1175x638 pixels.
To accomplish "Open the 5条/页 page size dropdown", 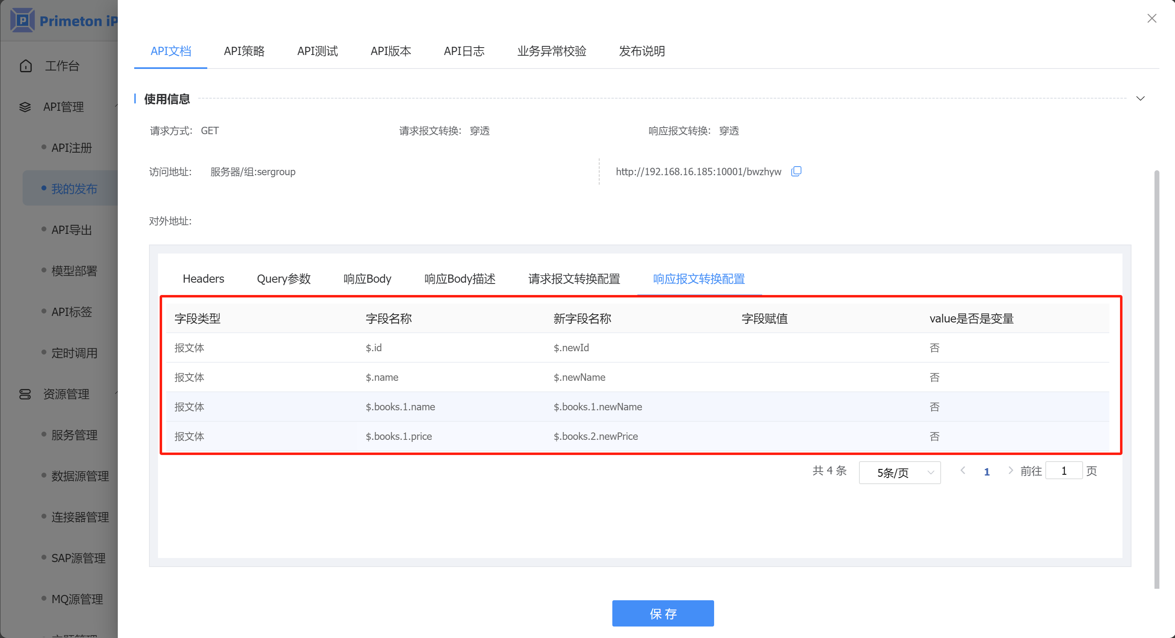I will click(x=899, y=473).
